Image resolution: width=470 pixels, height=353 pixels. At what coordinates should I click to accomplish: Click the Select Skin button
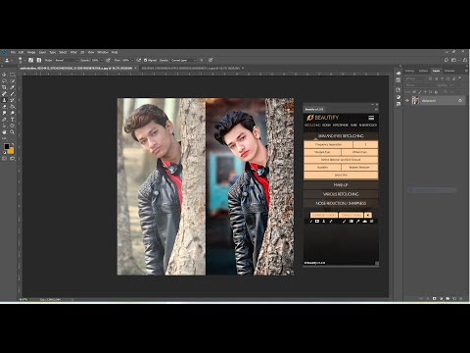[x=341, y=175]
